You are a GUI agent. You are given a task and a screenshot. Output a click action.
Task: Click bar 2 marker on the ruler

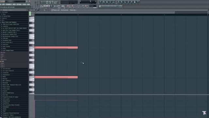[x=78, y=14]
